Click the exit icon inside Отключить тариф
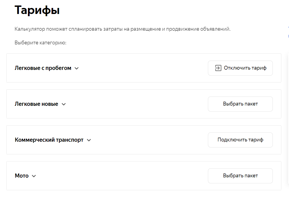 coord(218,68)
